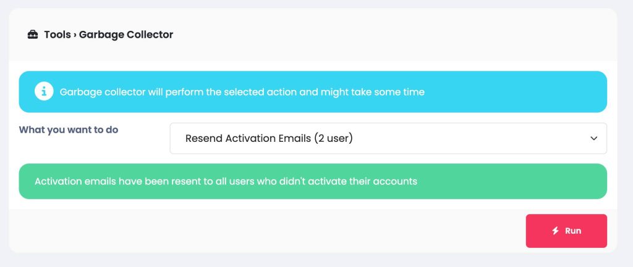The height and width of the screenshot is (267, 633).
Task: Click the blue garbage collector info banner
Action: [x=313, y=92]
